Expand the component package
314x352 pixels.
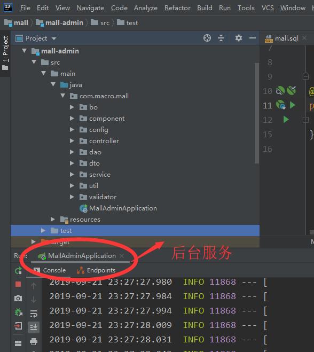[72, 118]
